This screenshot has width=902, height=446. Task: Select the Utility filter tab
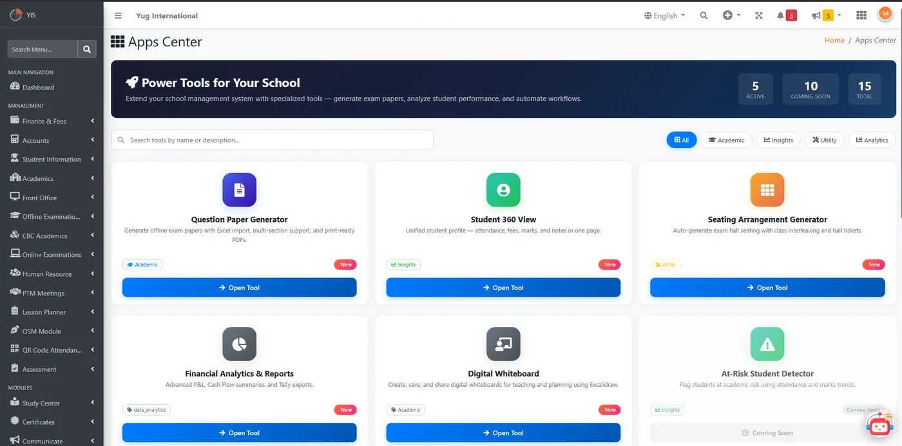tap(825, 140)
